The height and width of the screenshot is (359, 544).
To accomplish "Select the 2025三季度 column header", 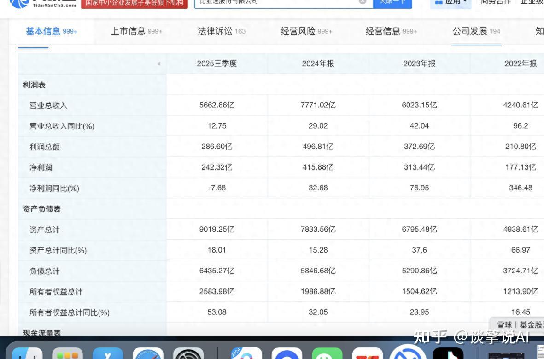I will click(x=217, y=64).
